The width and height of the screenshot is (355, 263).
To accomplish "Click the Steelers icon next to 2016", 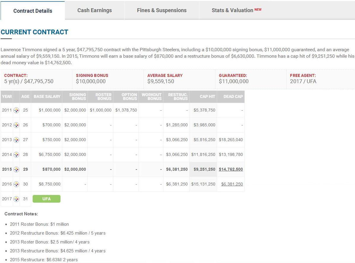I will pyautogui.click(x=16, y=184).
